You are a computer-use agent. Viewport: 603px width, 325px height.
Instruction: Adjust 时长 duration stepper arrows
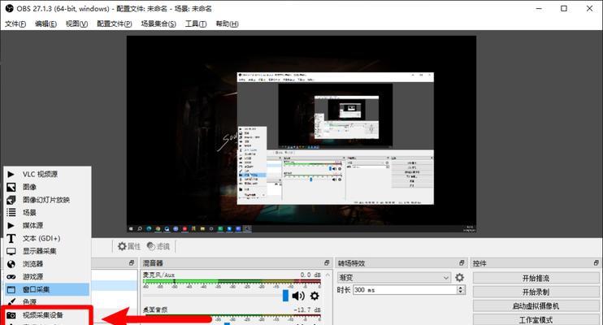point(461,289)
